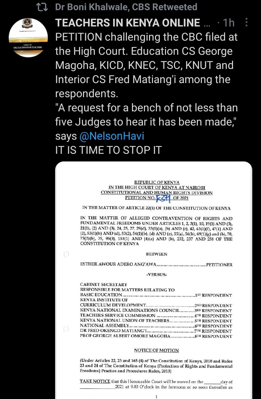Viewport: 261px width, 399px height.
Task: Open the 1h timestamp of the tweet
Action: 229,22
